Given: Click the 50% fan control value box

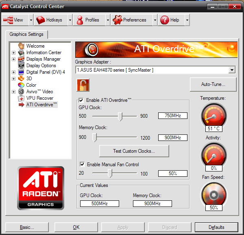Looking at the screenshot, I should coord(173,174).
